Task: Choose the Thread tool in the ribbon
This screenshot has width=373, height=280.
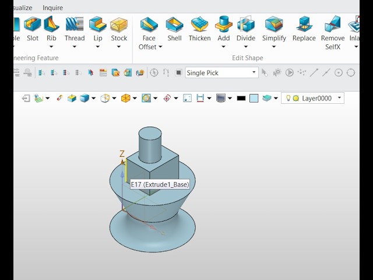Action: pos(75,29)
